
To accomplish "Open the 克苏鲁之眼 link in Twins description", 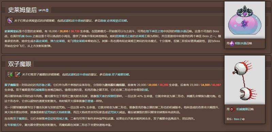I will pyautogui.click(x=41, y=85).
